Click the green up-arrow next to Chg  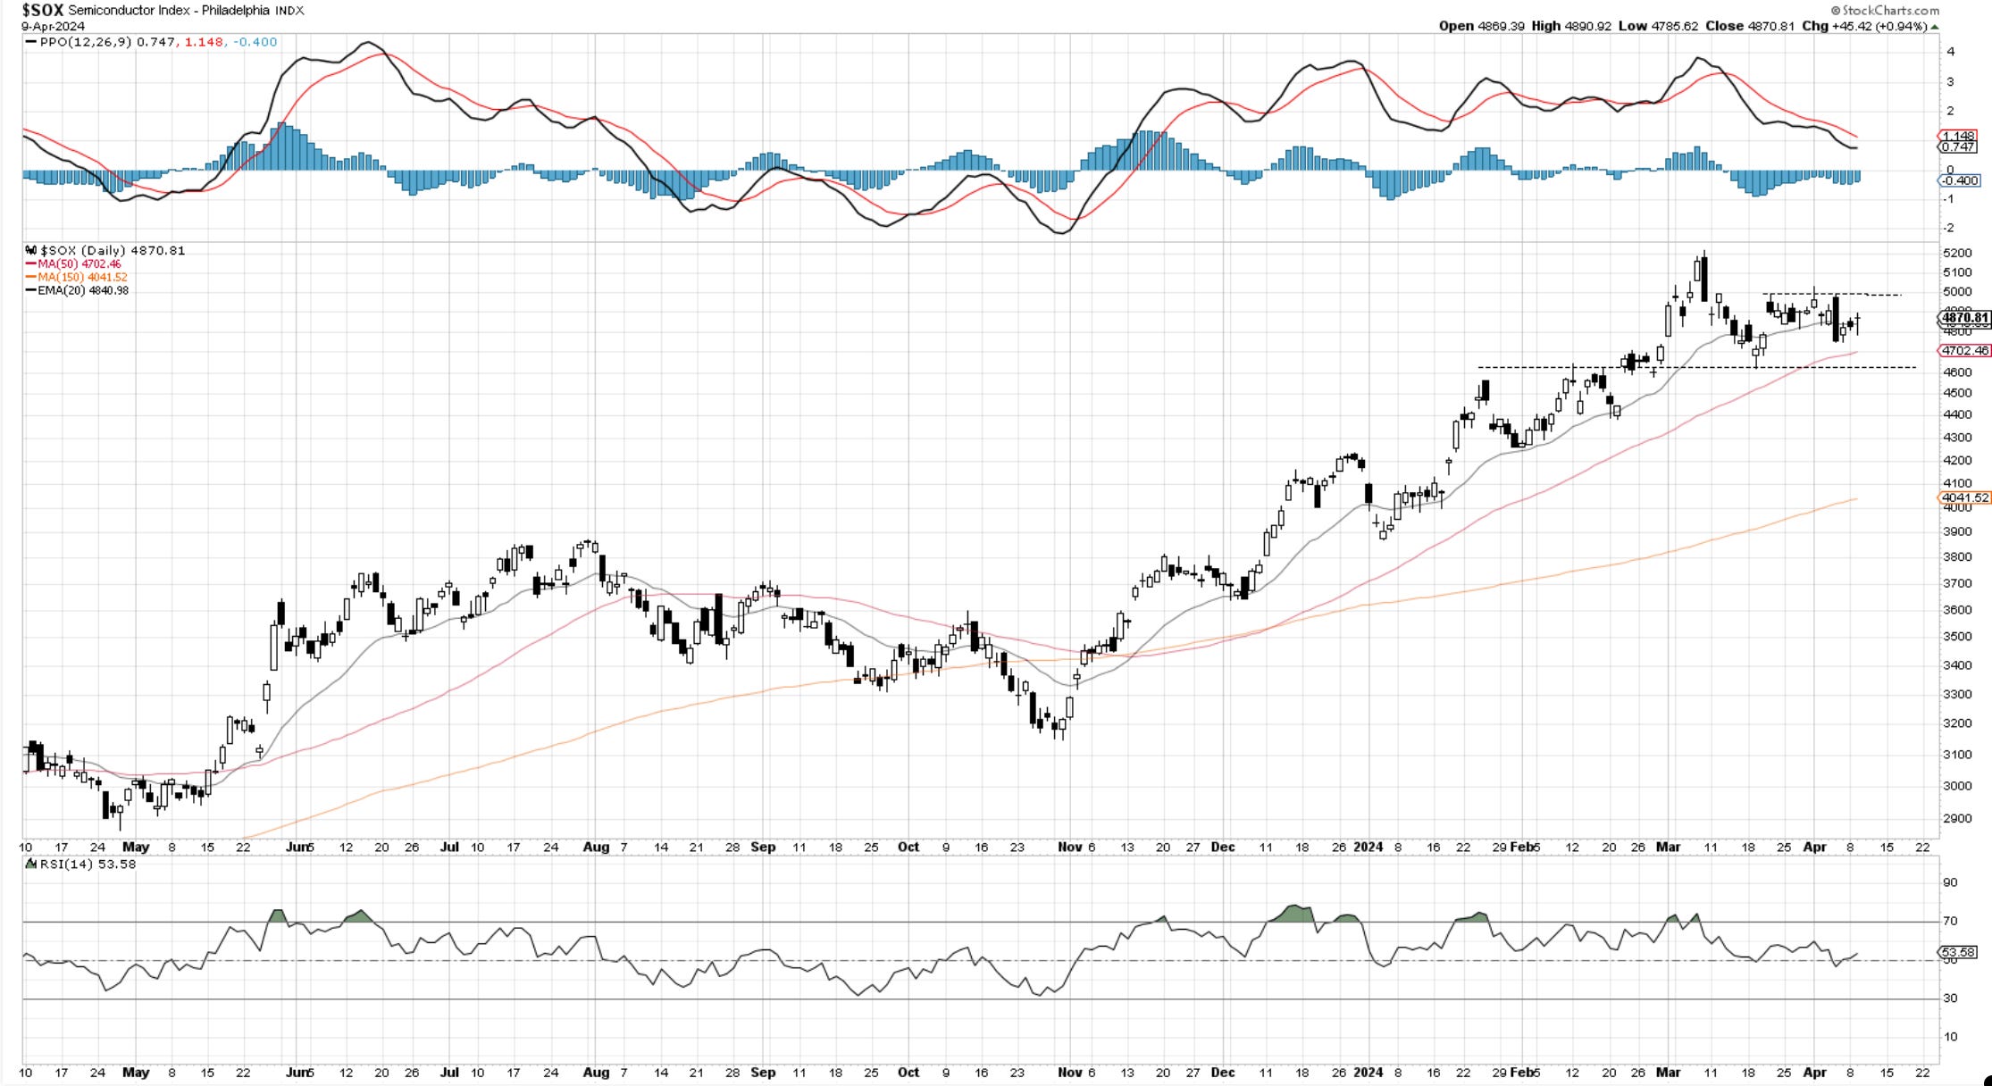(1935, 27)
